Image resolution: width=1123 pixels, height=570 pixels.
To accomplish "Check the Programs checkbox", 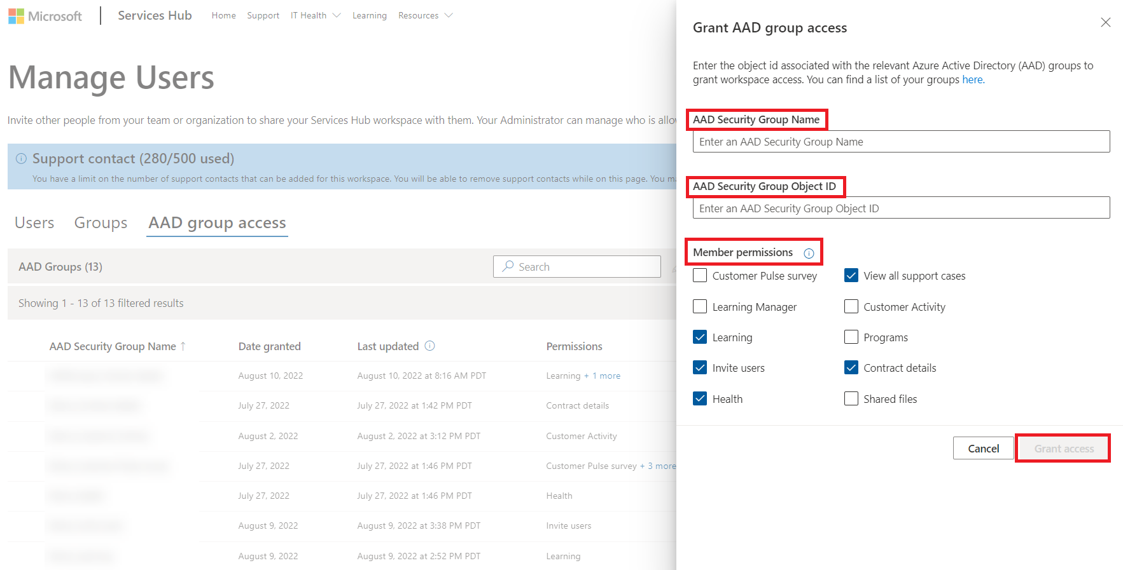I will [x=851, y=337].
